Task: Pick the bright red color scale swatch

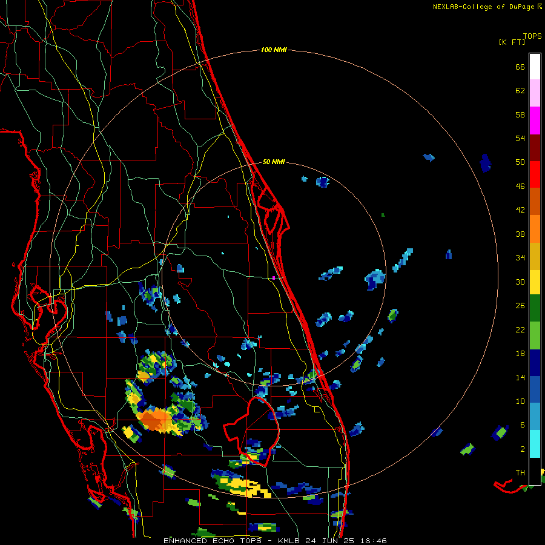Action: coord(535,174)
